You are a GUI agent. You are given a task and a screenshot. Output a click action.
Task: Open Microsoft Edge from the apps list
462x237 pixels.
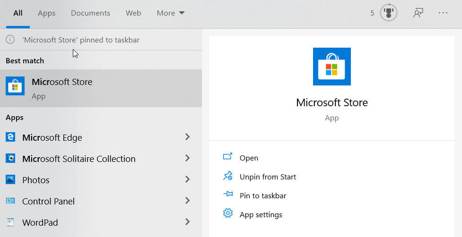[x=52, y=137]
